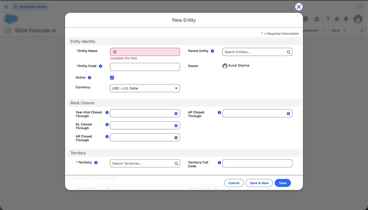Save the new entity
The height and width of the screenshot is (210, 368).
coord(283,183)
